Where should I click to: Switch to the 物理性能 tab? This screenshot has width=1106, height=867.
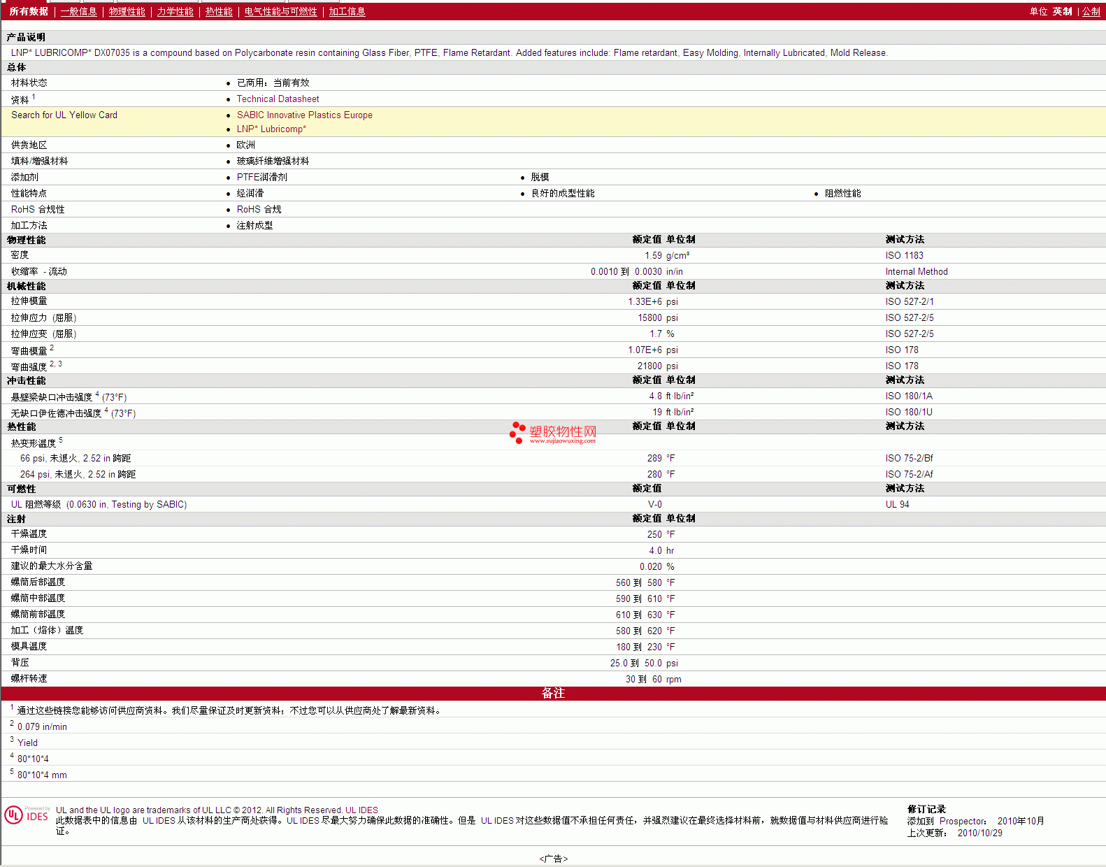point(127,11)
